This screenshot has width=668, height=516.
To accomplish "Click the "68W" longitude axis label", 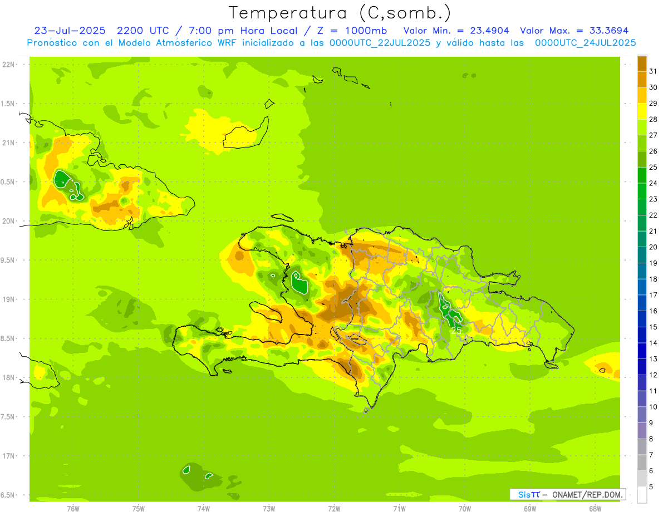I will tap(595, 508).
